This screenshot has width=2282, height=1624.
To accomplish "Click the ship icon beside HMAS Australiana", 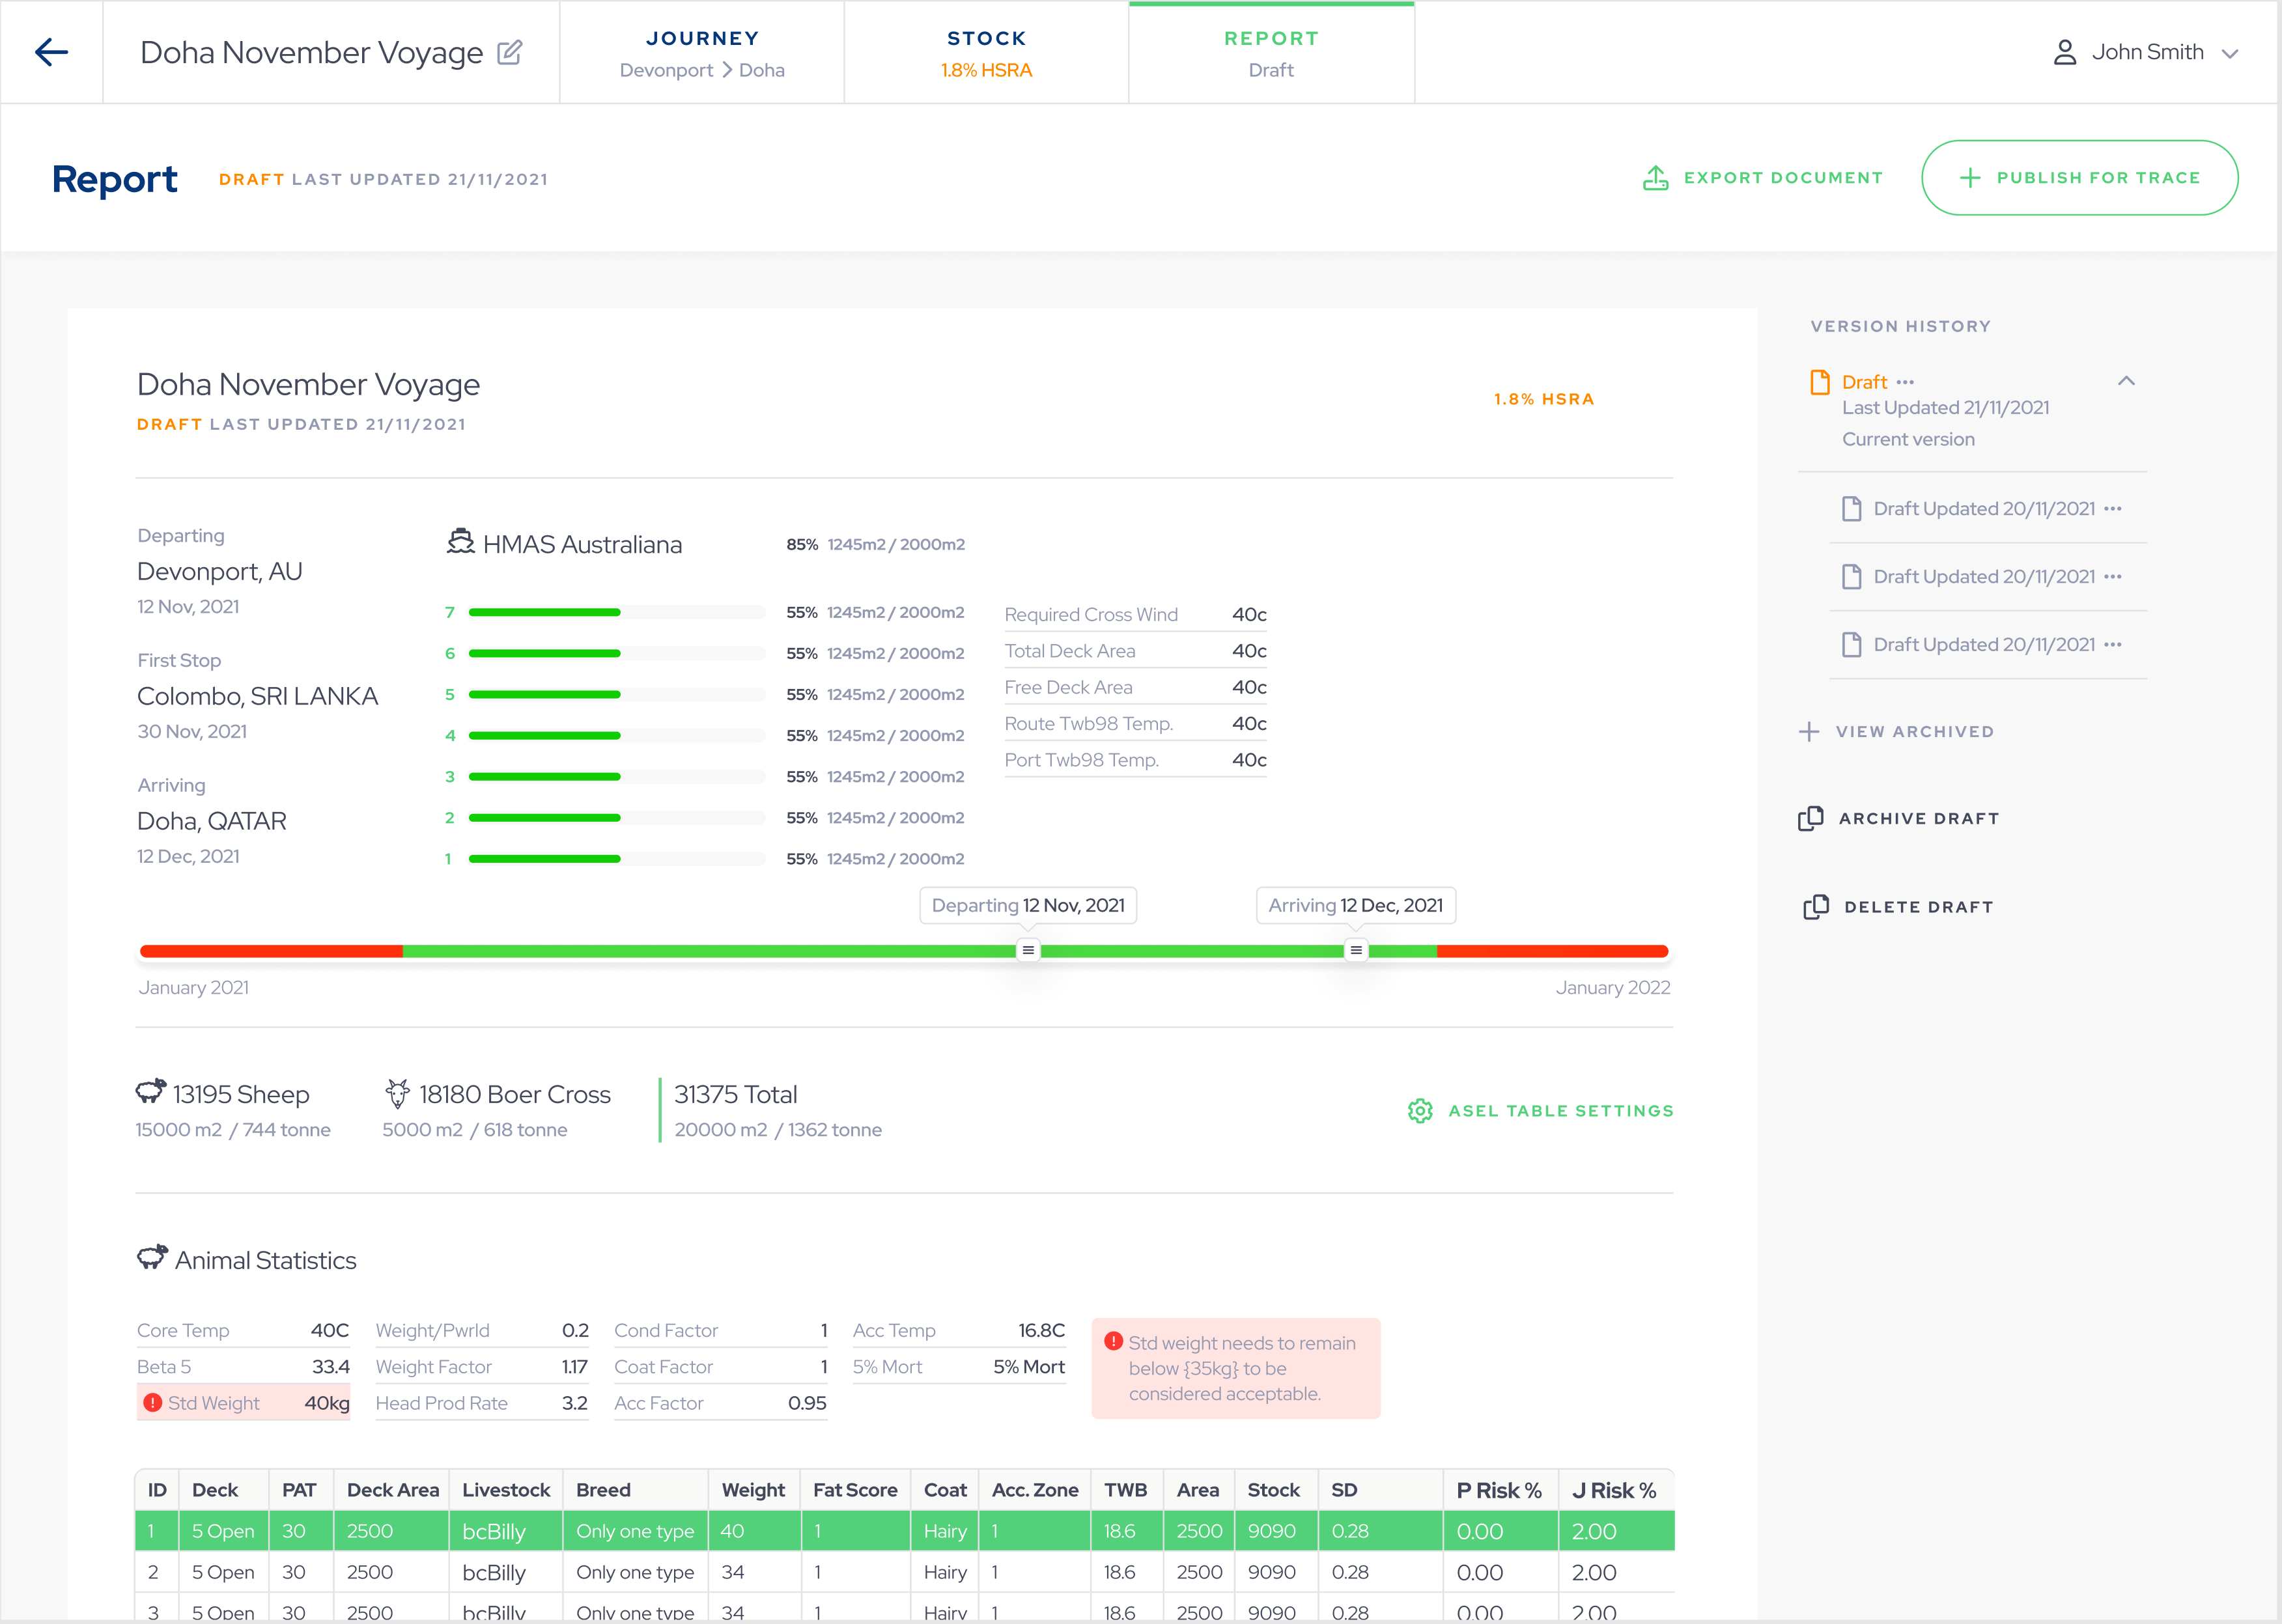I will (x=460, y=542).
